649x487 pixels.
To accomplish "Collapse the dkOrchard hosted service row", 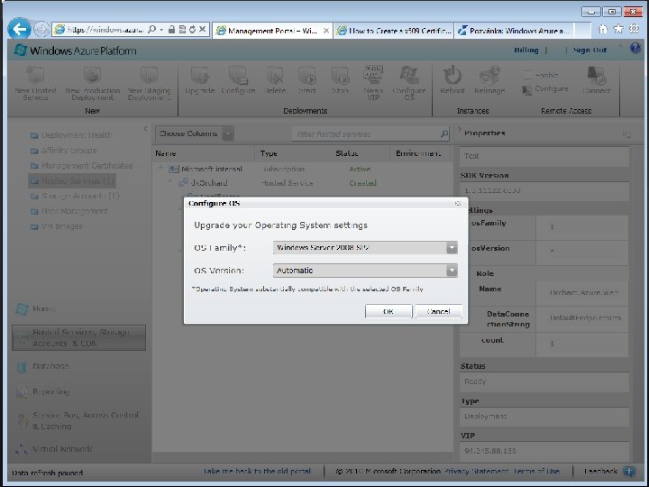I will coord(170,182).
